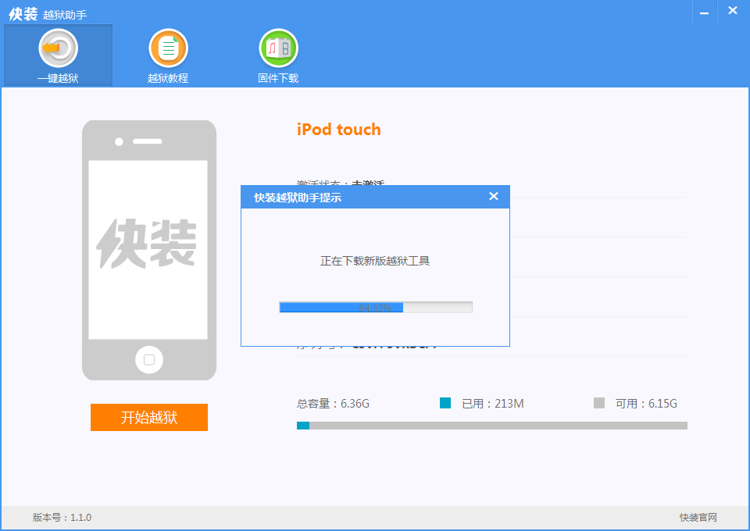Click the 可用：6.15G text

tap(646, 404)
